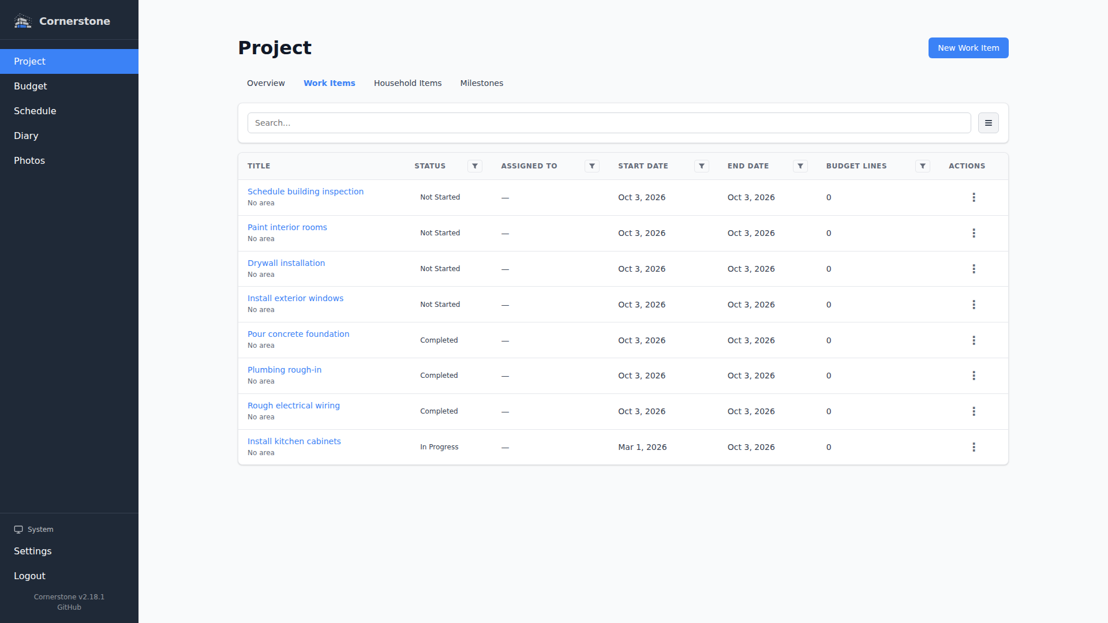The width and height of the screenshot is (1108, 623).
Task: Open actions menu for Plumbing rough-in
Action: click(974, 376)
